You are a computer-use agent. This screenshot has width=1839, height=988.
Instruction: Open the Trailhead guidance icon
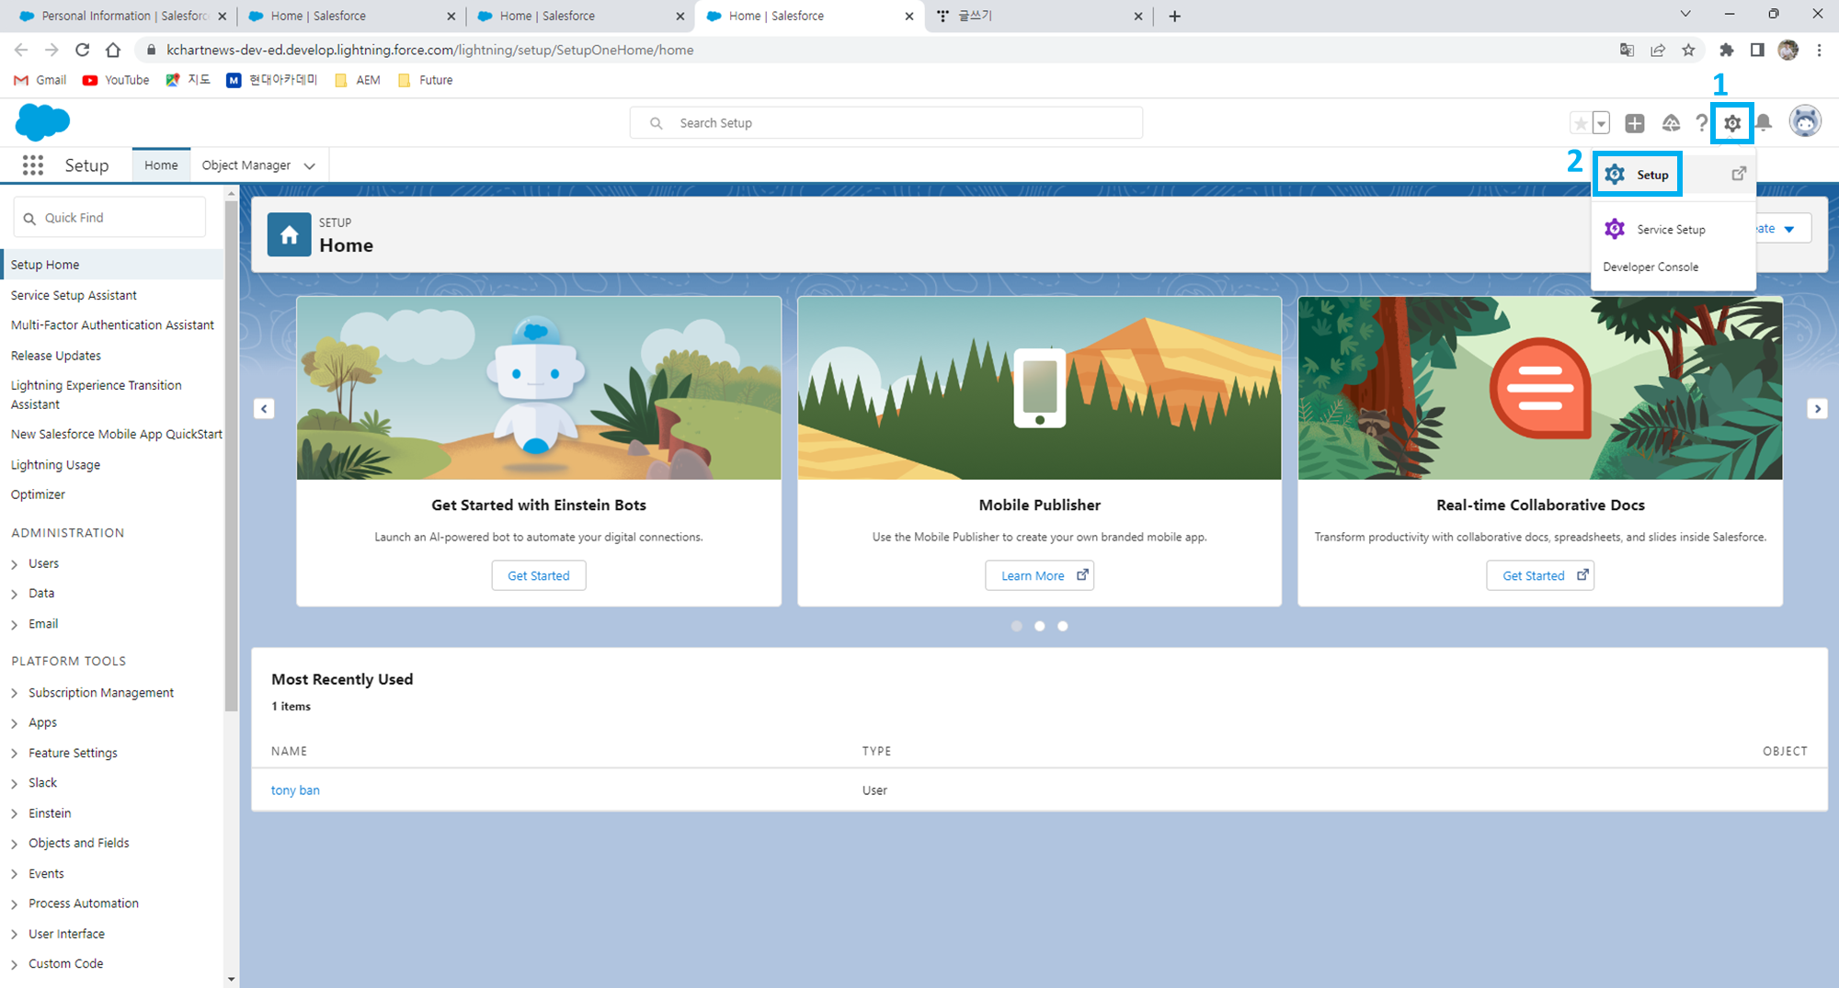[x=1671, y=123]
